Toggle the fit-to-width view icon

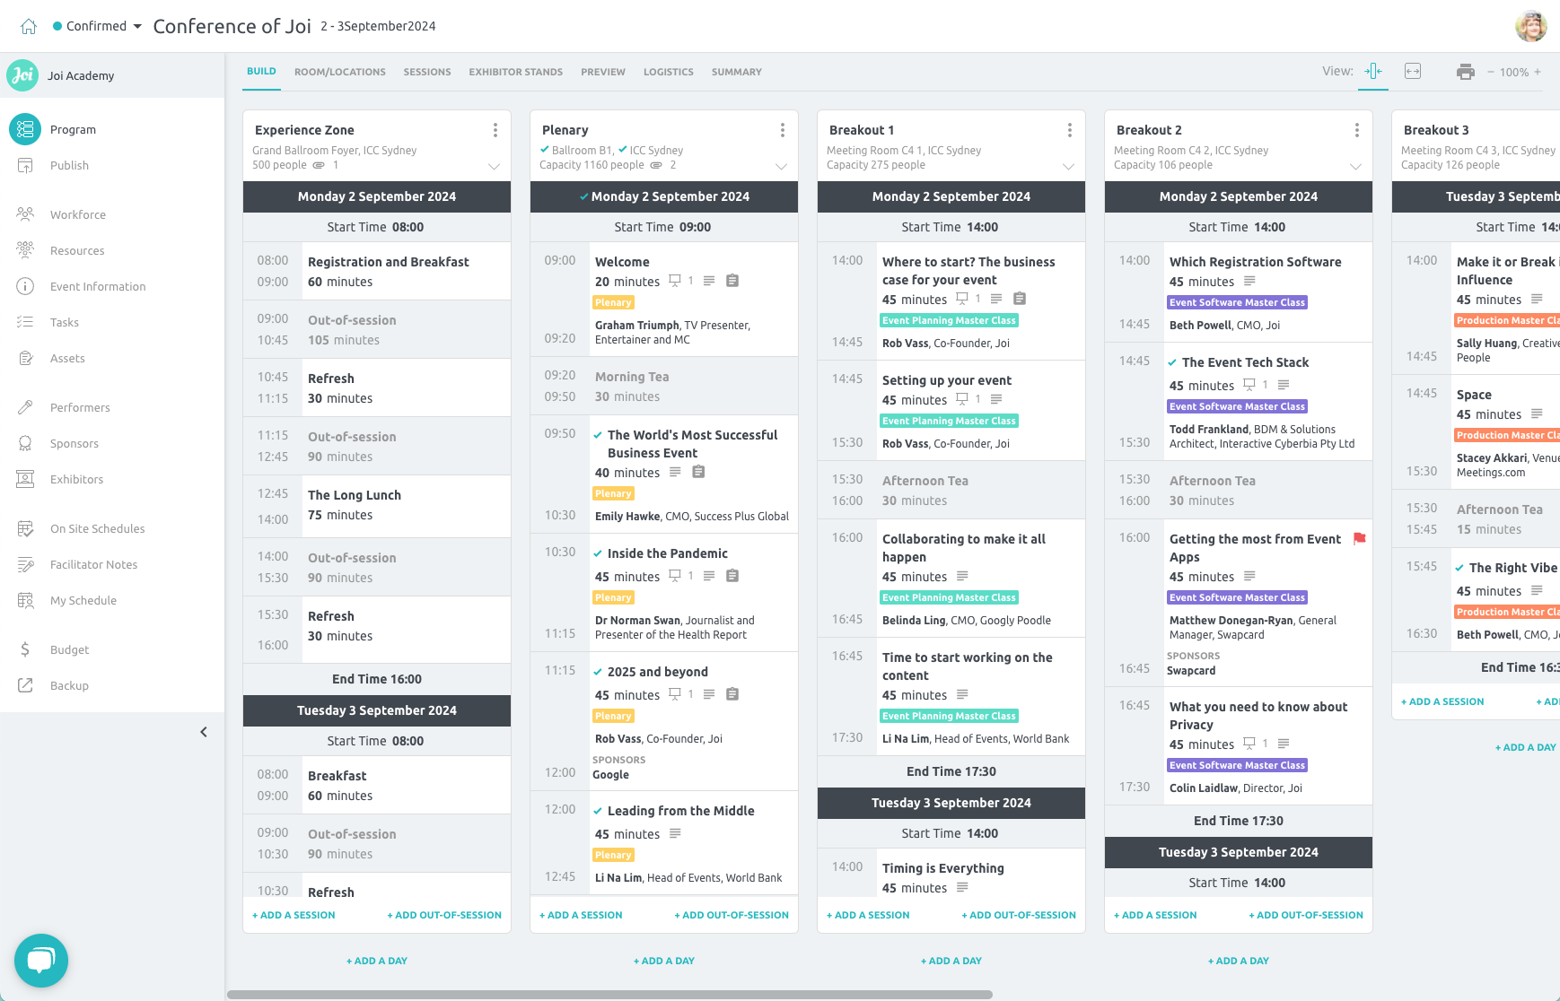pos(1413,70)
